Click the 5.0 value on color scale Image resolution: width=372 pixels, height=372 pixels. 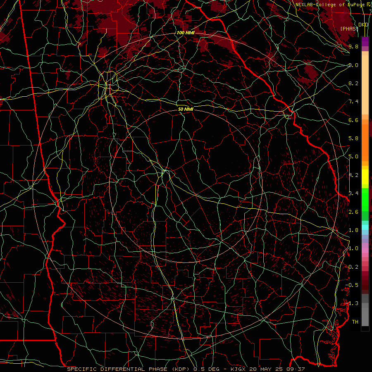(x=353, y=157)
